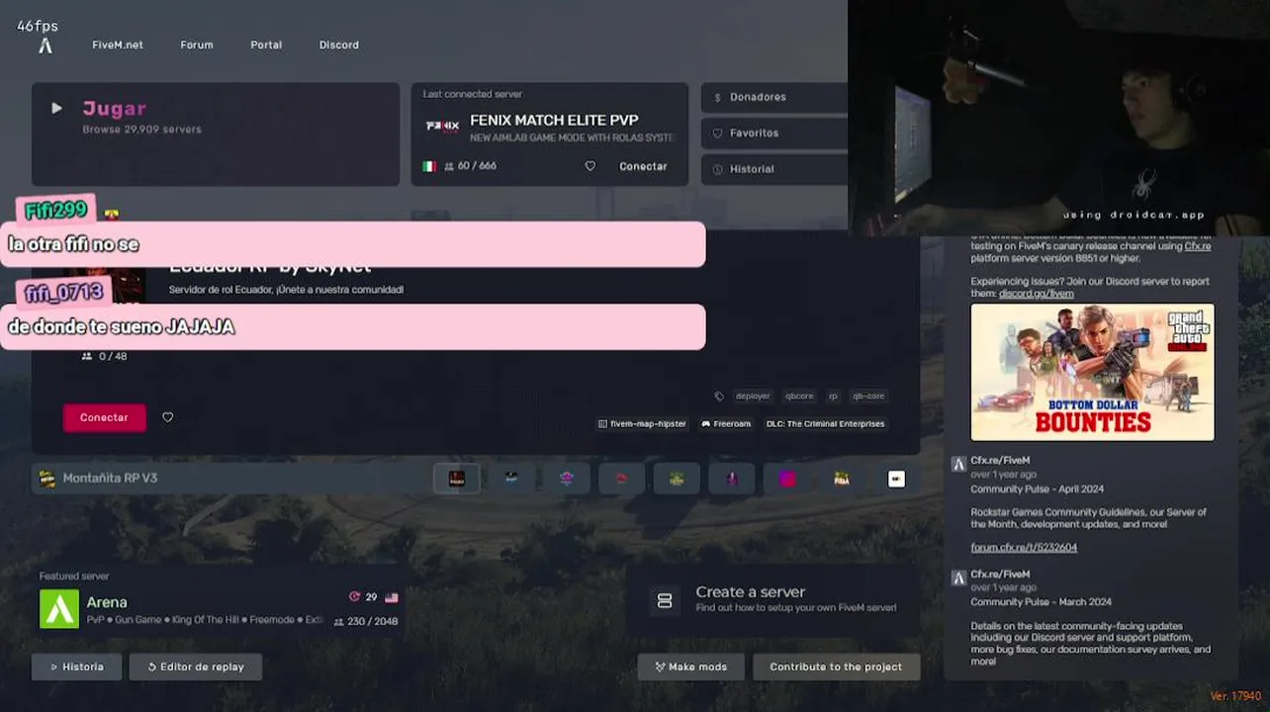
Task: Favorite FENIX MATCH ELITE PVP with heart icon
Action: tap(590, 166)
